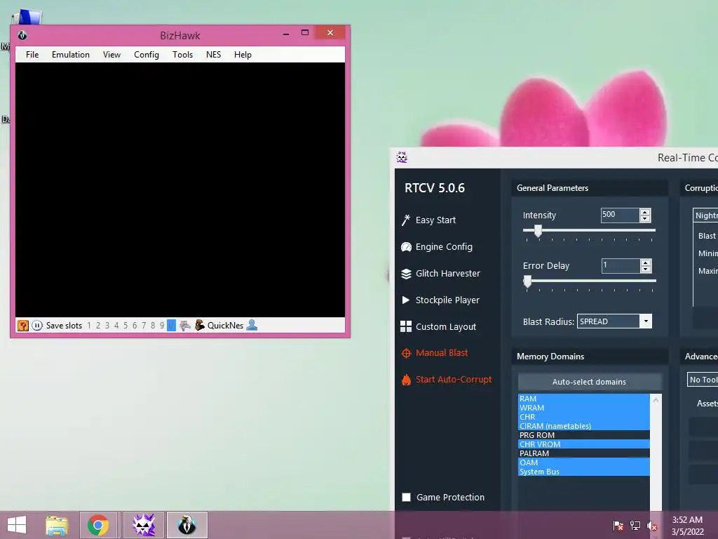718x539 pixels.
Task: Click the Stockpile Player play icon
Action: tap(406, 300)
